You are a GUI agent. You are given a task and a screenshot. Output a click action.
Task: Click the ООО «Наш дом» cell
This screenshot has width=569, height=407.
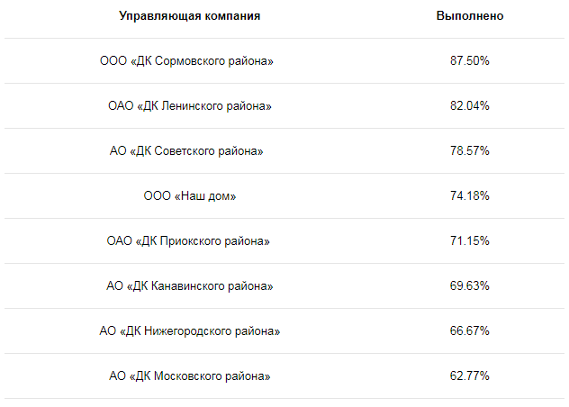click(189, 196)
